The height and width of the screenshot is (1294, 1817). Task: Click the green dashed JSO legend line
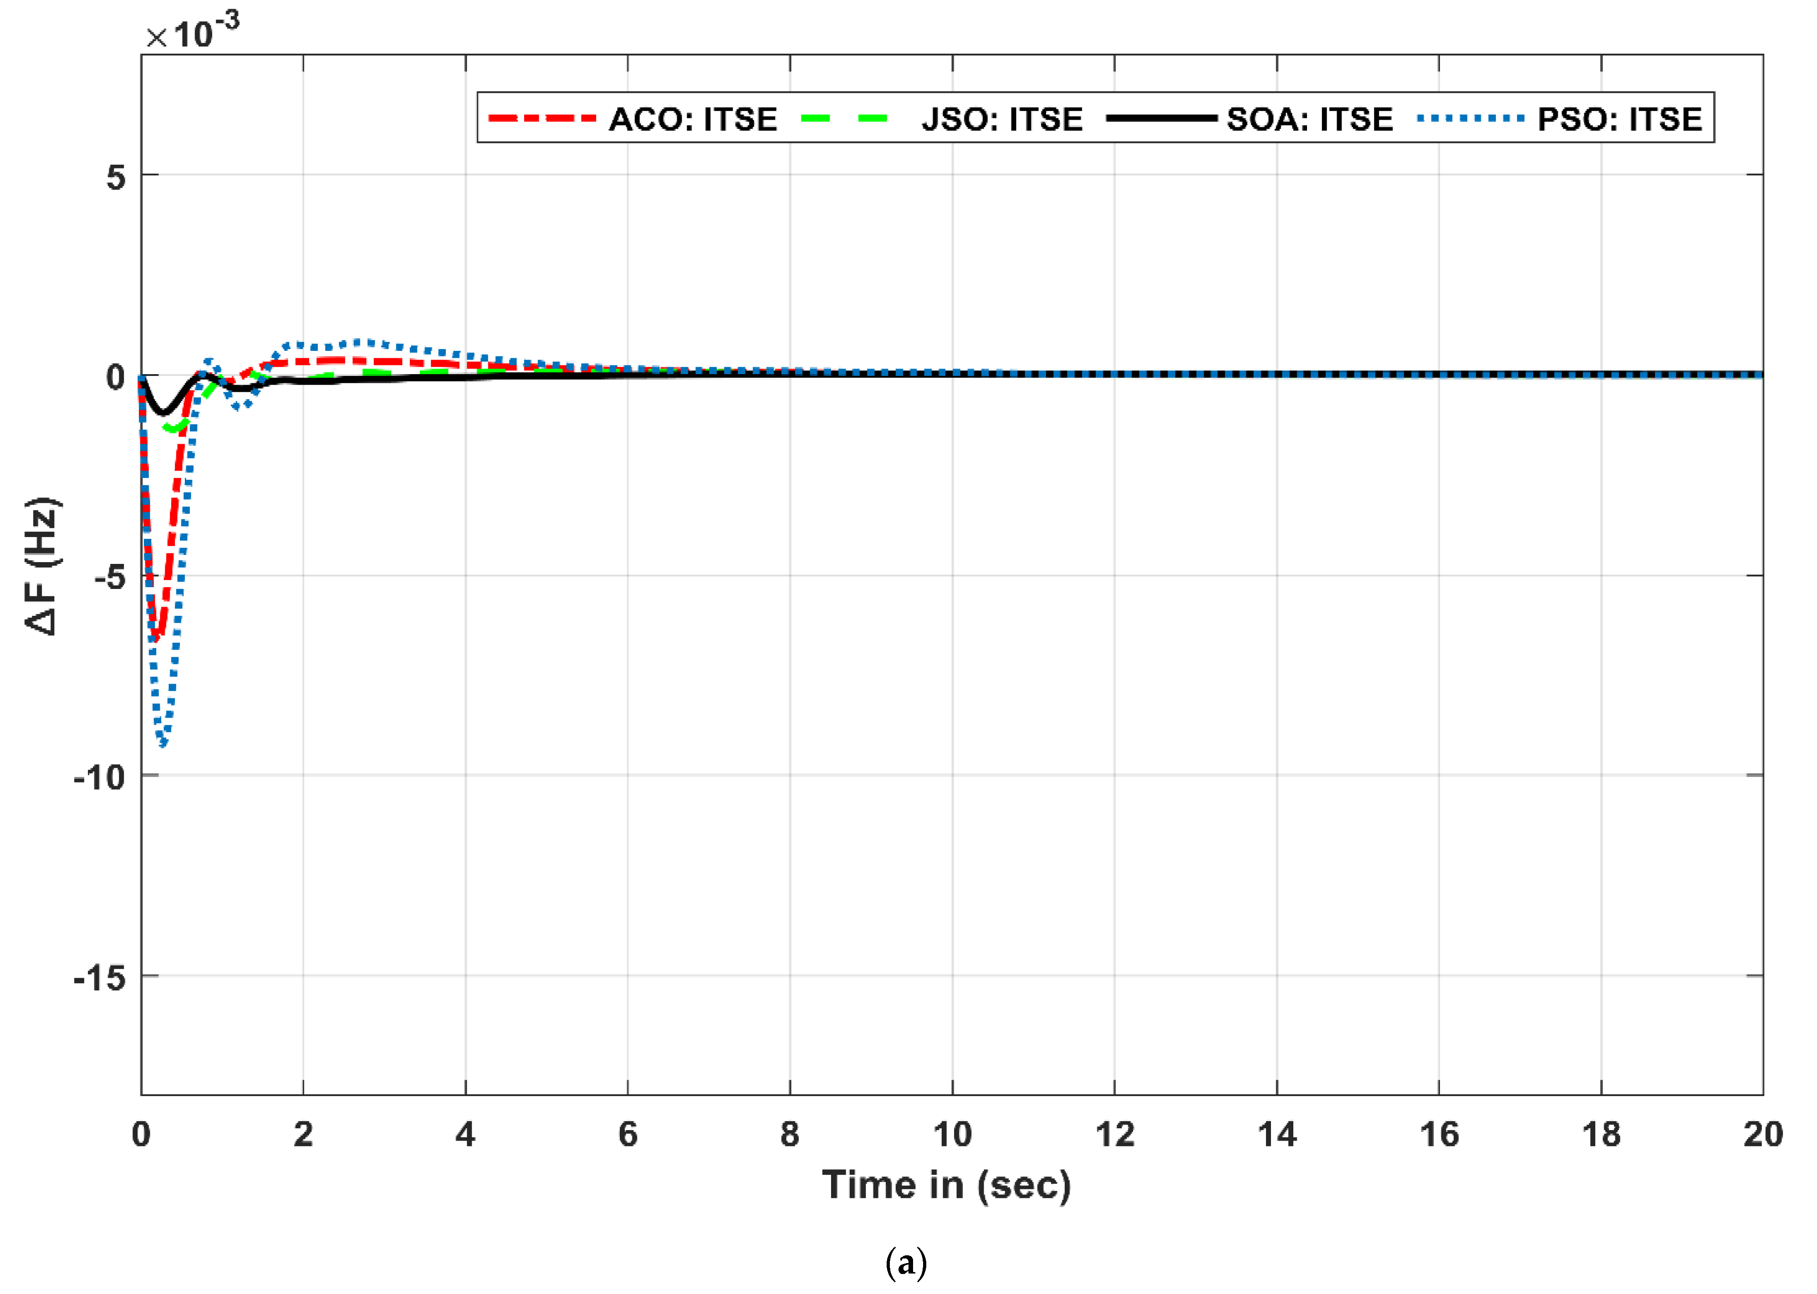tap(844, 119)
